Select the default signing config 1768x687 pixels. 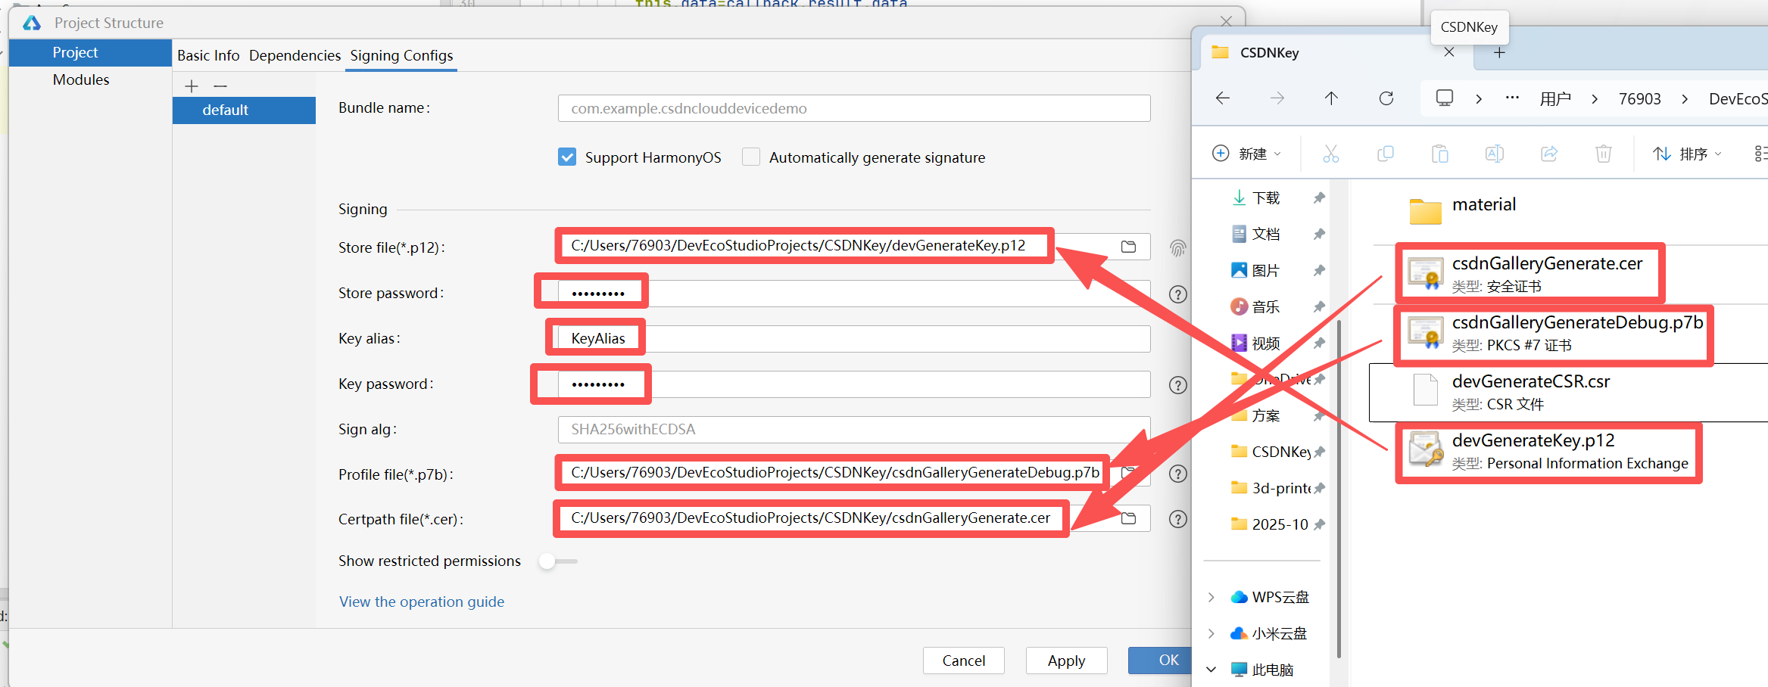[244, 110]
